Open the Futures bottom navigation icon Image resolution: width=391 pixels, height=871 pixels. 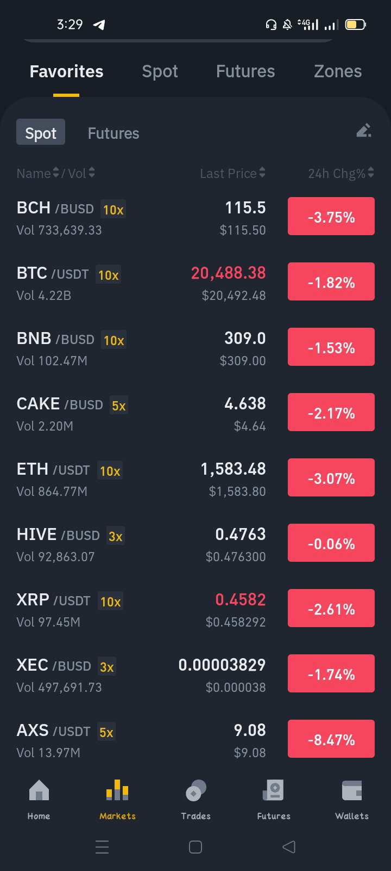pyautogui.click(x=274, y=790)
